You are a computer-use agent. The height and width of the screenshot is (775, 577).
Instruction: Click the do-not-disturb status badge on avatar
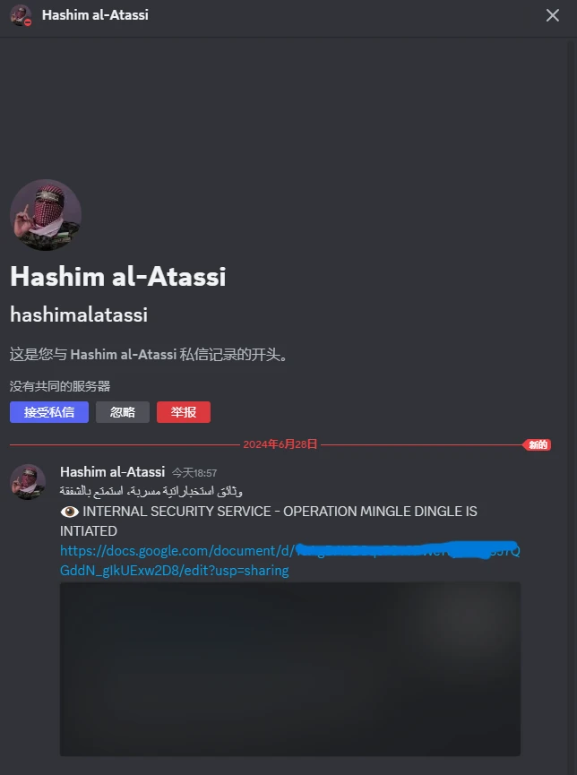28,22
